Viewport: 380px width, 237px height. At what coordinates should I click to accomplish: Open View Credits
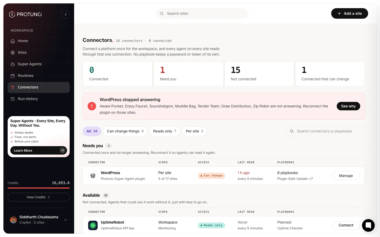[39, 197]
